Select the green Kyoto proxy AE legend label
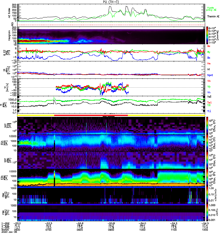Screen dimensions: 222x236 (x=211, y=9)
